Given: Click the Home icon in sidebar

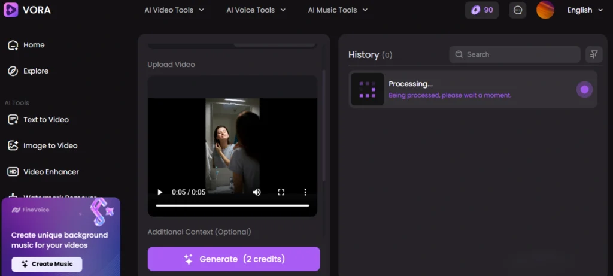Looking at the screenshot, I should [x=13, y=45].
